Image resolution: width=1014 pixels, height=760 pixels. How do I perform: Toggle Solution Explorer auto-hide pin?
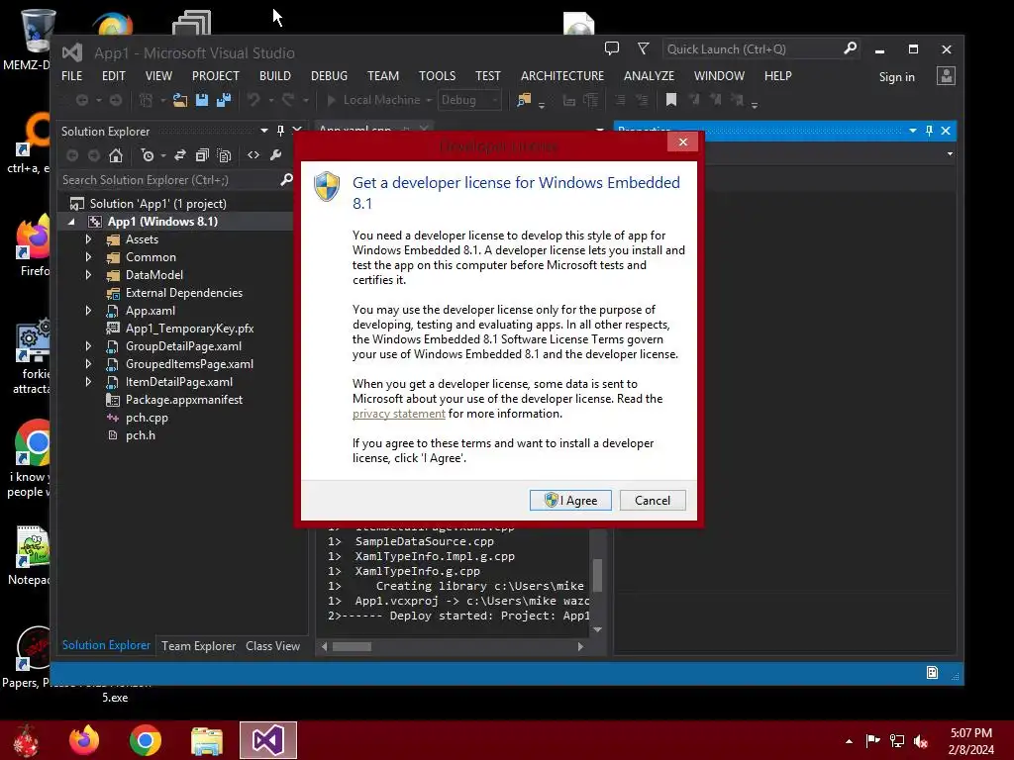[280, 131]
